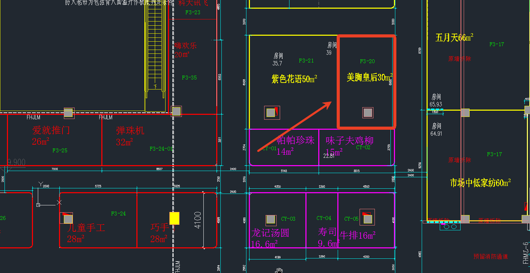
Task: Select the 紫色花语50m² text label
Action: [x=294, y=79]
